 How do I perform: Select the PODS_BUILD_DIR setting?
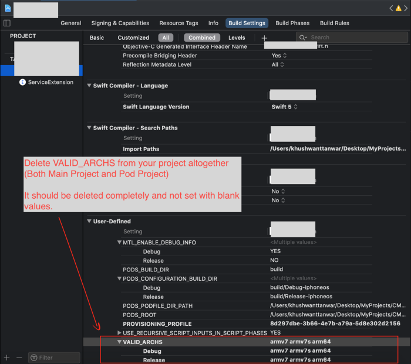click(x=146, y=270)
